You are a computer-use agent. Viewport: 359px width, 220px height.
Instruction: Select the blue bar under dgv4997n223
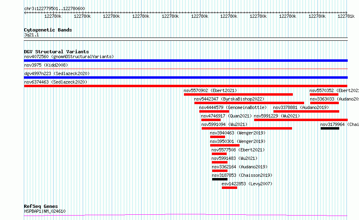(x=186, y=78)
